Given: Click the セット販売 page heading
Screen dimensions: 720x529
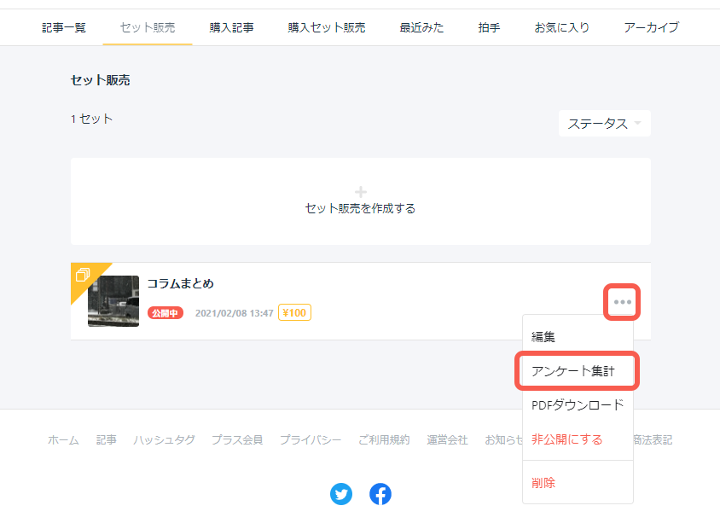Looking at the screenshot, I should click(101, 80).
